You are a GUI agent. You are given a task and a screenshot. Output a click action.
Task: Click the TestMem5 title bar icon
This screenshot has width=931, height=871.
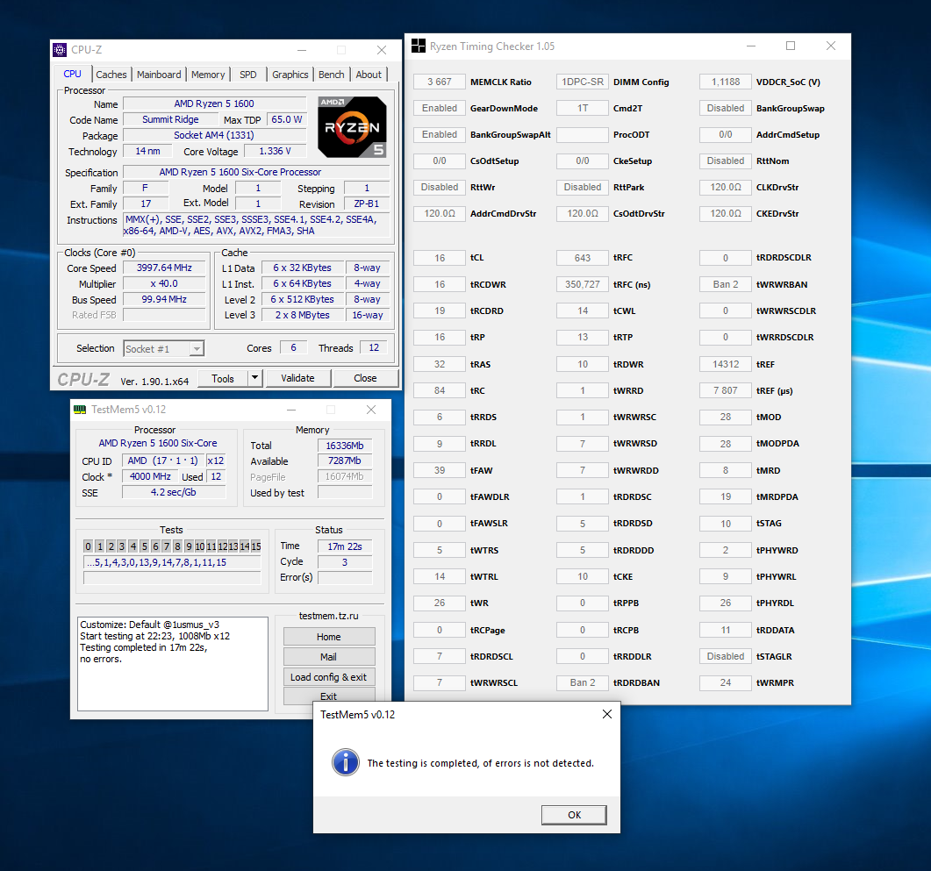pos(80,410)
